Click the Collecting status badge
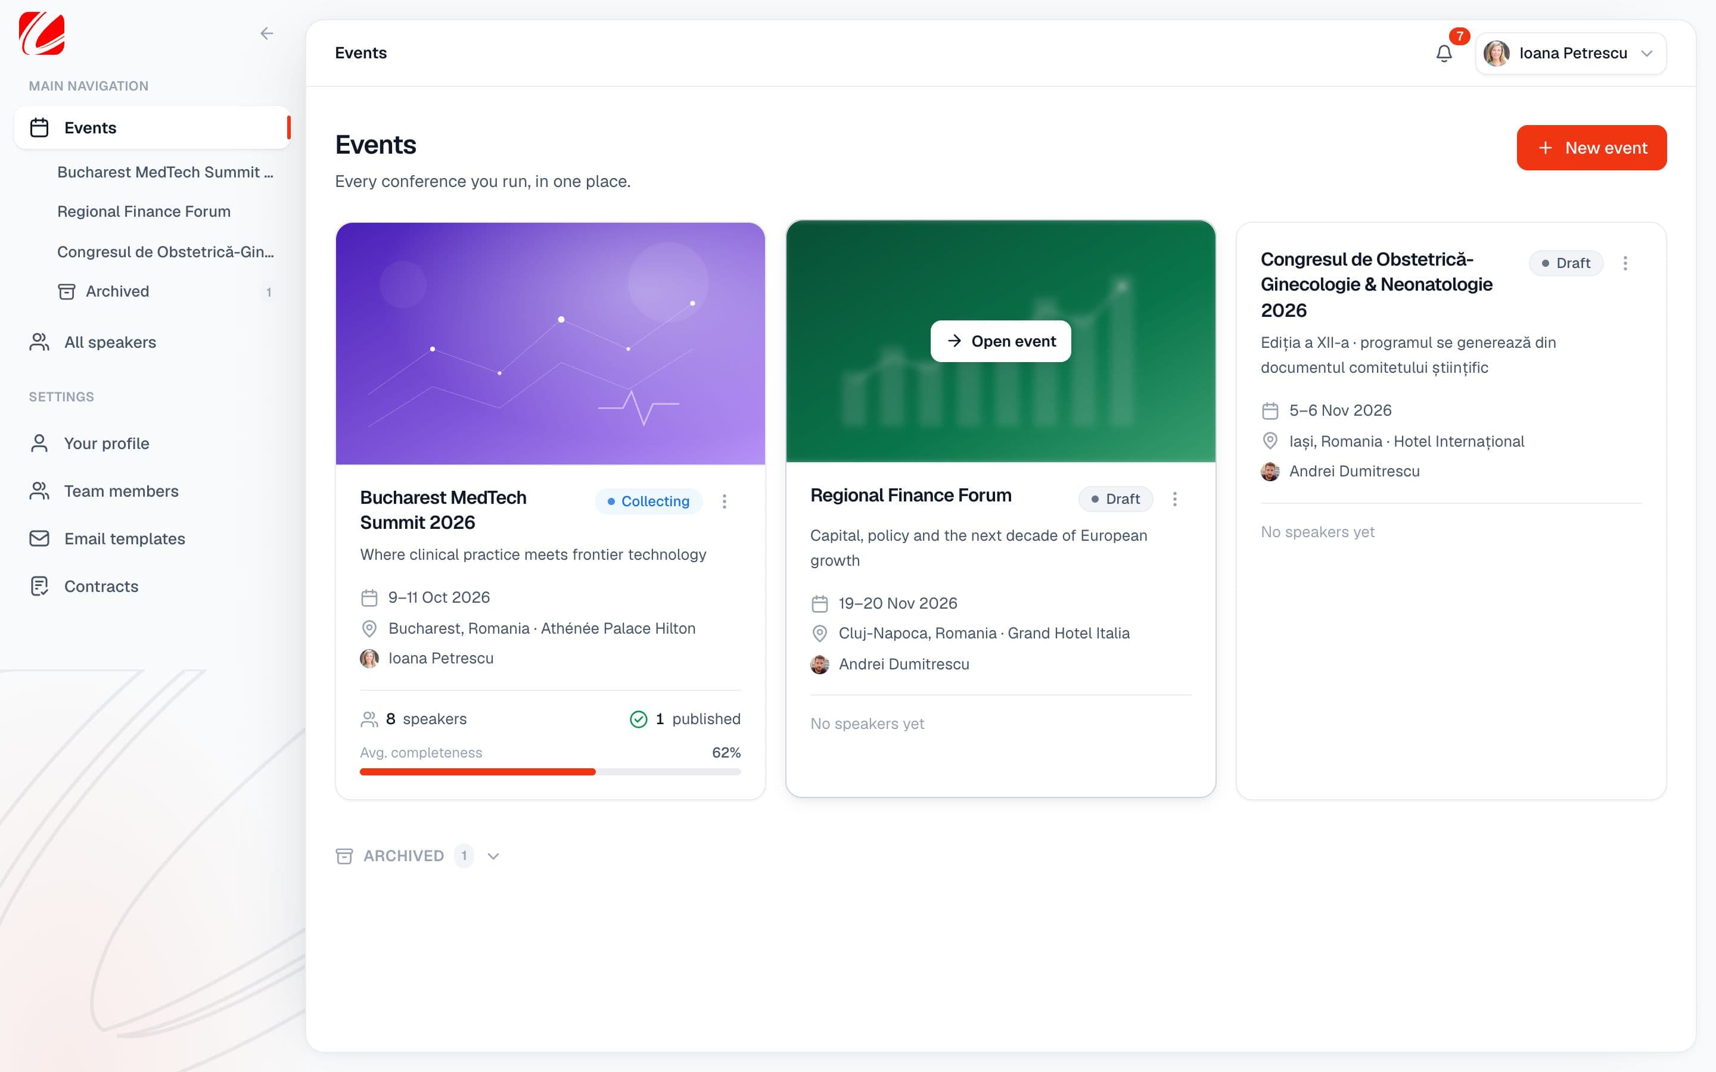The height and width of the screenshot is (1072, 1716). [648, 501]
